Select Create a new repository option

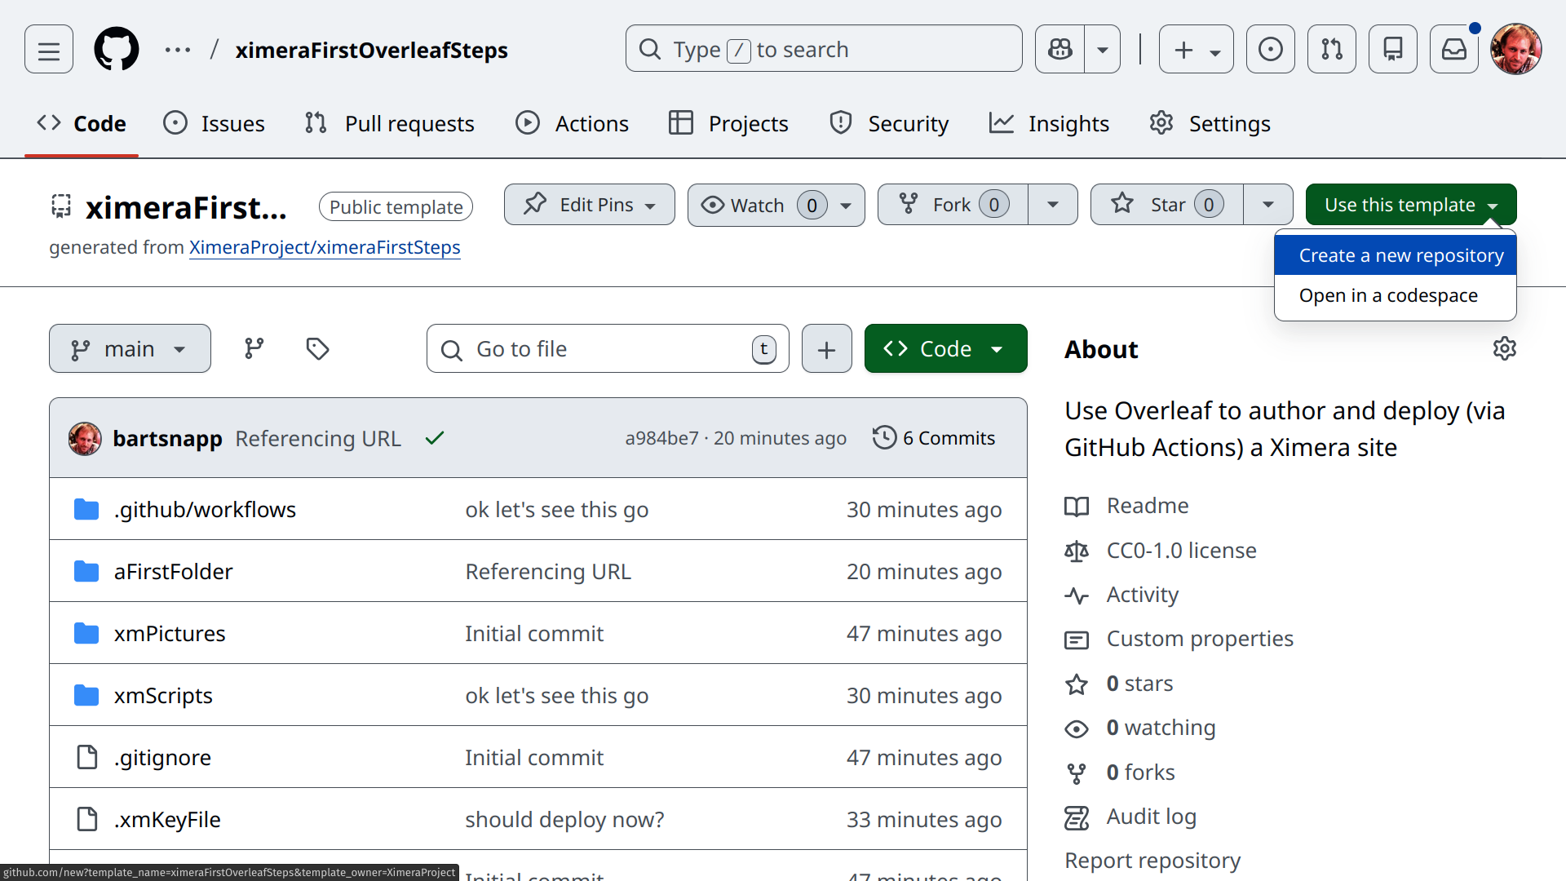coord(1400,255)
